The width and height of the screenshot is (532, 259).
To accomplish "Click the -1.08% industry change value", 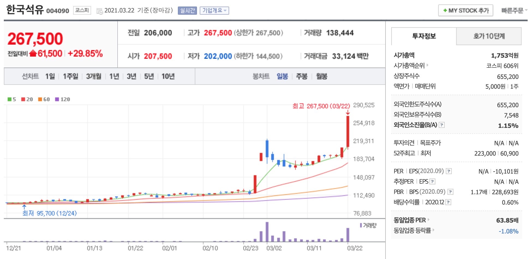I will (509, 231).
